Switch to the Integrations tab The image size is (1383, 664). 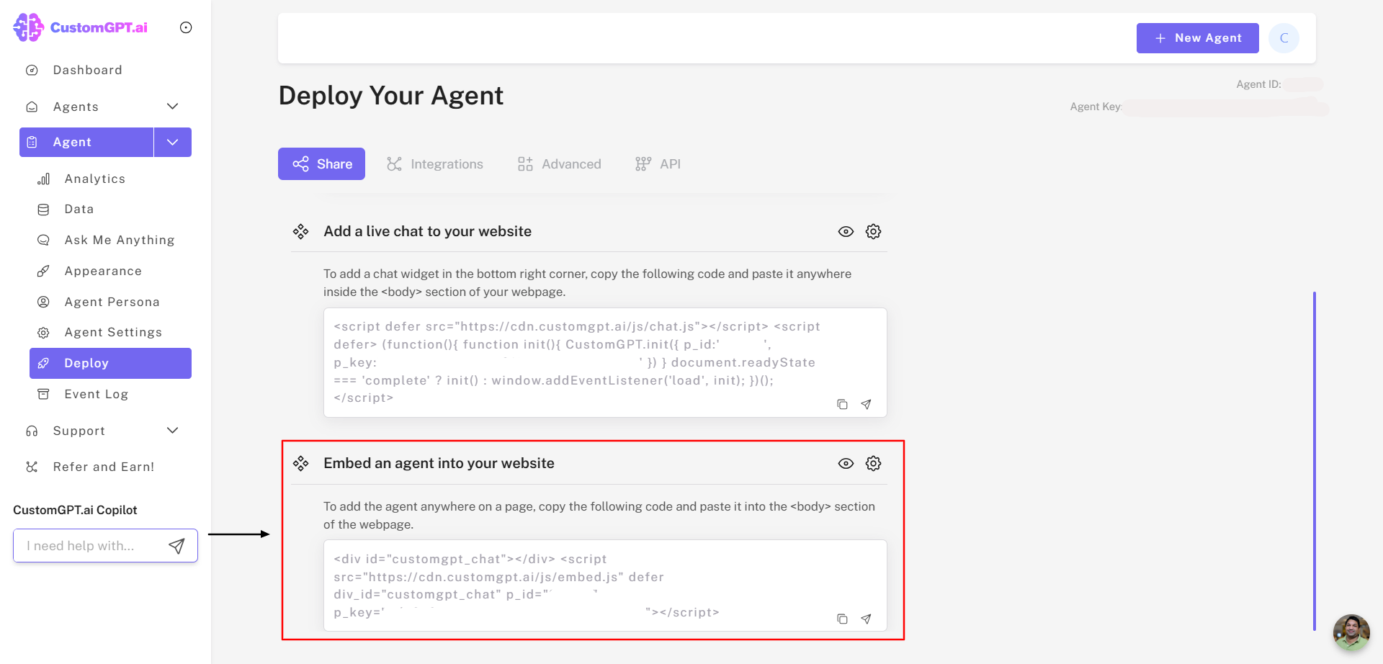click(435, 164)
